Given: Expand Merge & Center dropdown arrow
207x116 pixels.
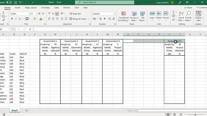Looking at the screenshot, I should [88, 19].
